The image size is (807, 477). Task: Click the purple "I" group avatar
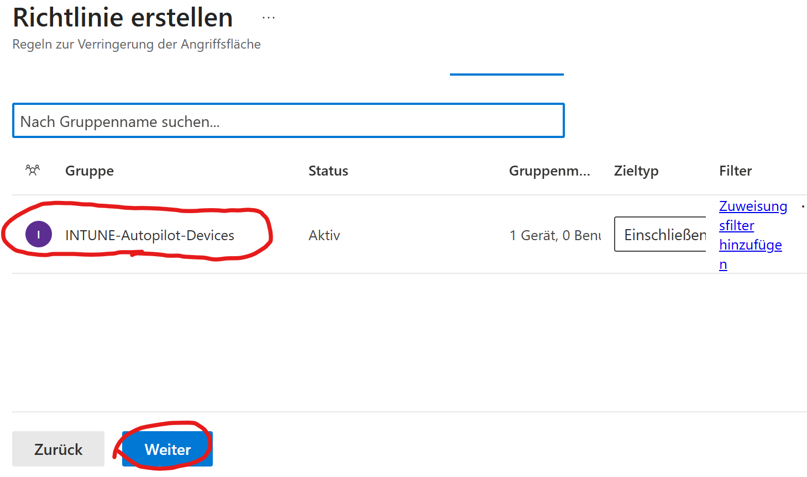(39, 235)
